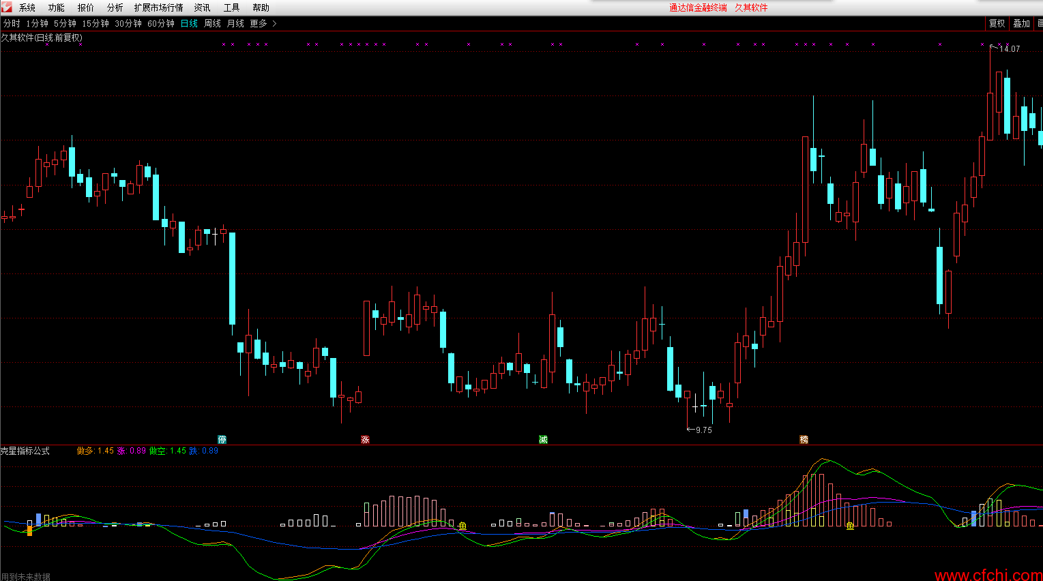Screen dimensions: 1043x581
Task: Open the 扩展市场行情 menu
Action: coord(159,8)
